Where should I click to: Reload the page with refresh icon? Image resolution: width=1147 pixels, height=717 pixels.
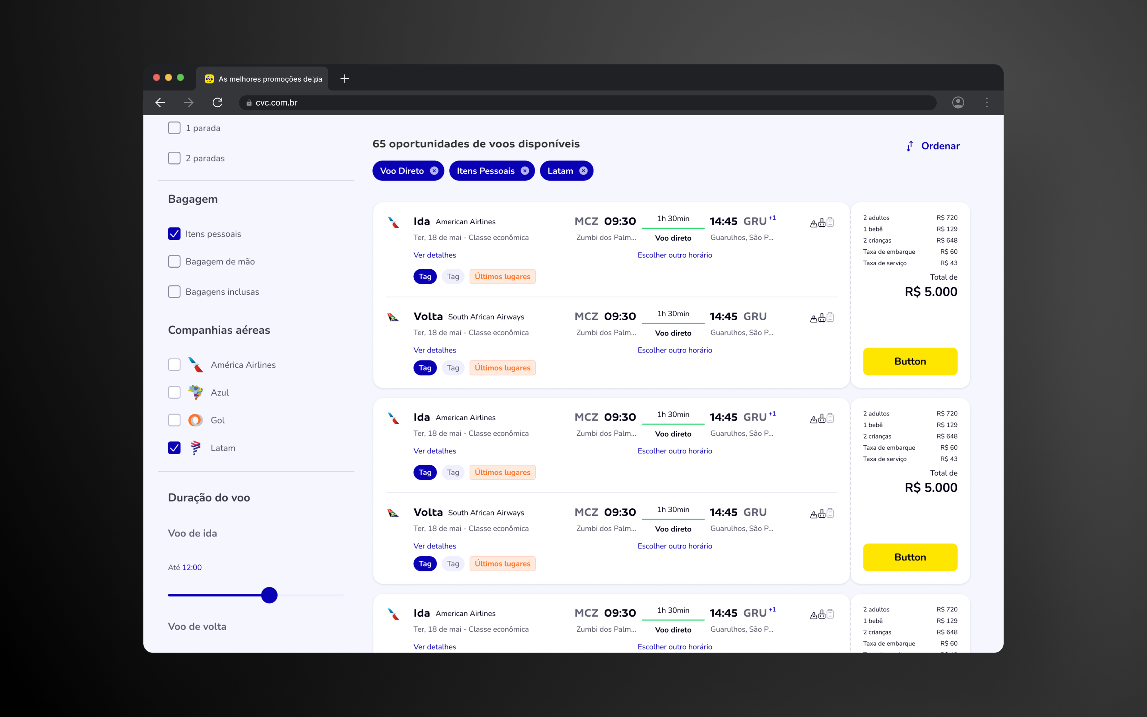[217, 102]
